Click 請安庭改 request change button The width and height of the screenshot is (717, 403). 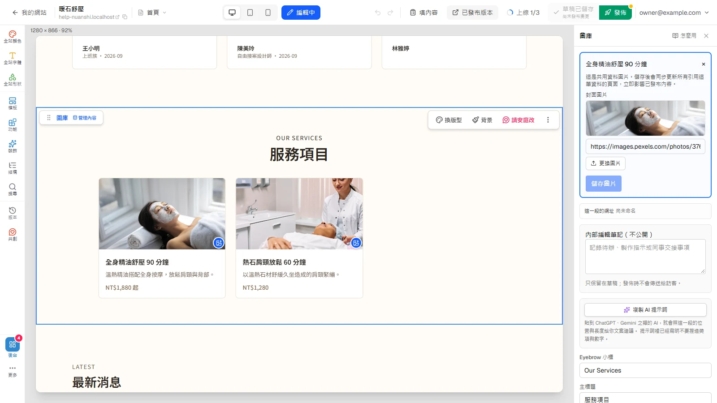point(518,120)
